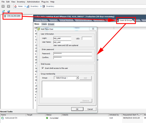This screenshot has width=146, height=123.
Task: Switch to the Performance tab
Action: click(99, 21)
